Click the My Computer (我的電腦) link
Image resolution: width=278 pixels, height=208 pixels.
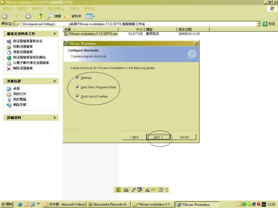click(20, 99)
